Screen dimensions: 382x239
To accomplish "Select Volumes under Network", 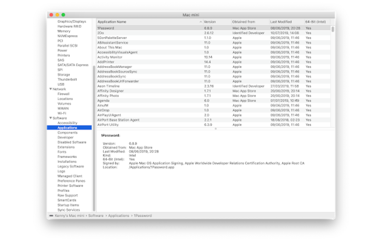I will tap(64, 103).
